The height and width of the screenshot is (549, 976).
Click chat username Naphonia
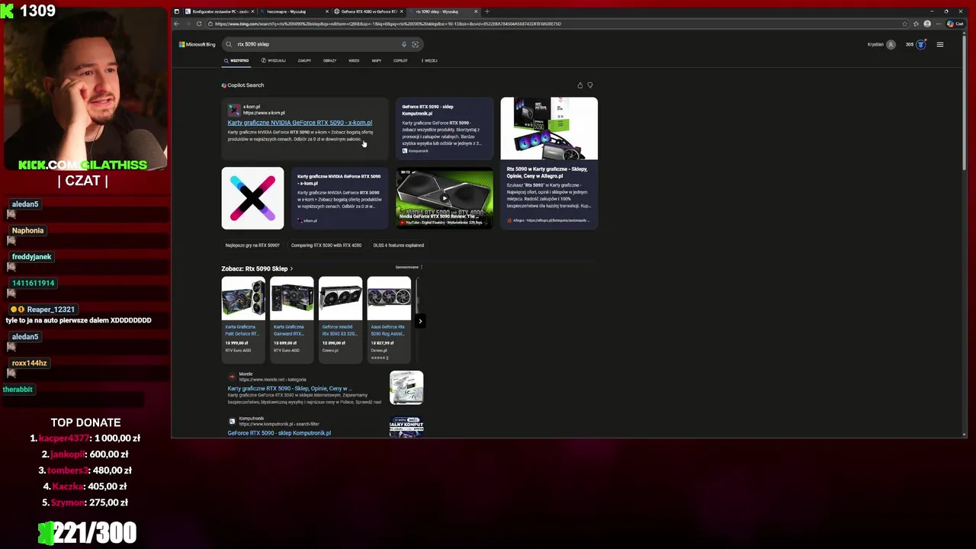coord(27,230)
